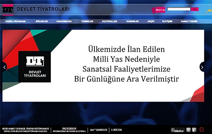Click the Biletiva logo in the footer
Screen dimensions: 212x134
coord(178,130)
